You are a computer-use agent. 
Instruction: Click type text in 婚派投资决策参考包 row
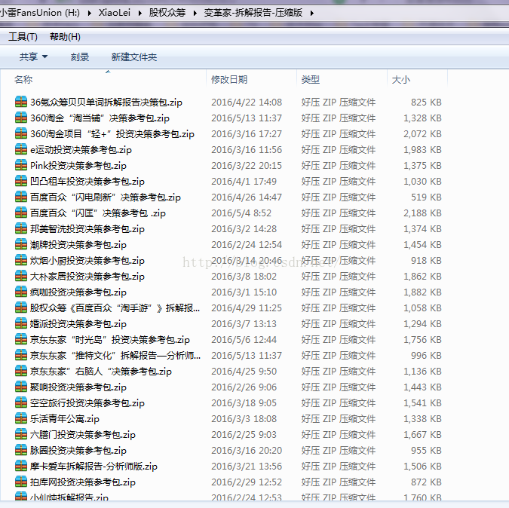tap(339, 324)
